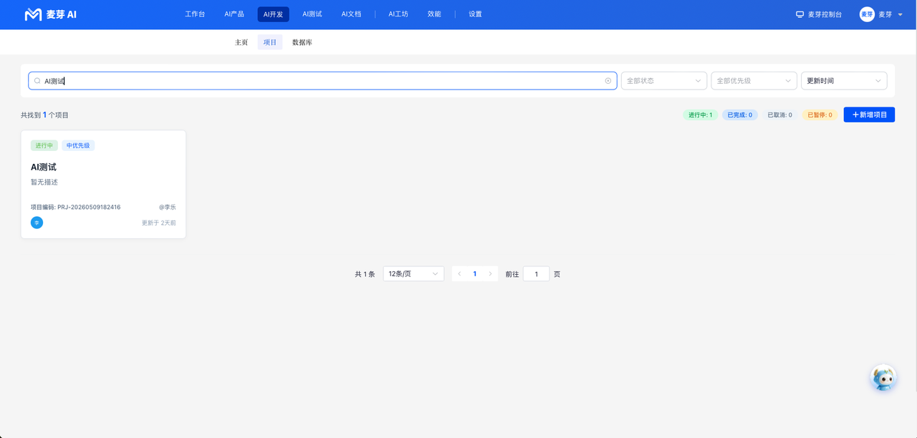Click the 前往 page number input
Image resolution: width=917 pixels, height=438 pixels.
click(536, 273)
